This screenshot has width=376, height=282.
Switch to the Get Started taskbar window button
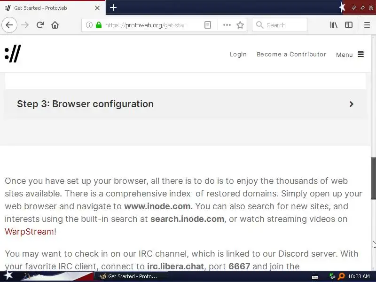(x=131, y=276)
